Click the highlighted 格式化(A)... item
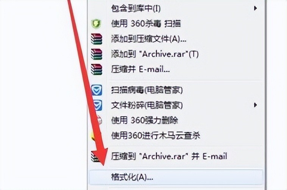Viewport: 287px width, 190px height. pyautogui.click(x=176, y=177)
